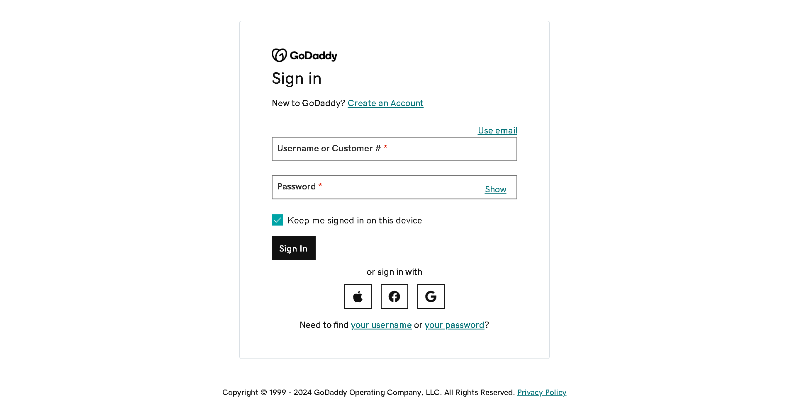Open the 'your password' recovery link
This screenshot has height=402, width=789.
tap(455, 325)
